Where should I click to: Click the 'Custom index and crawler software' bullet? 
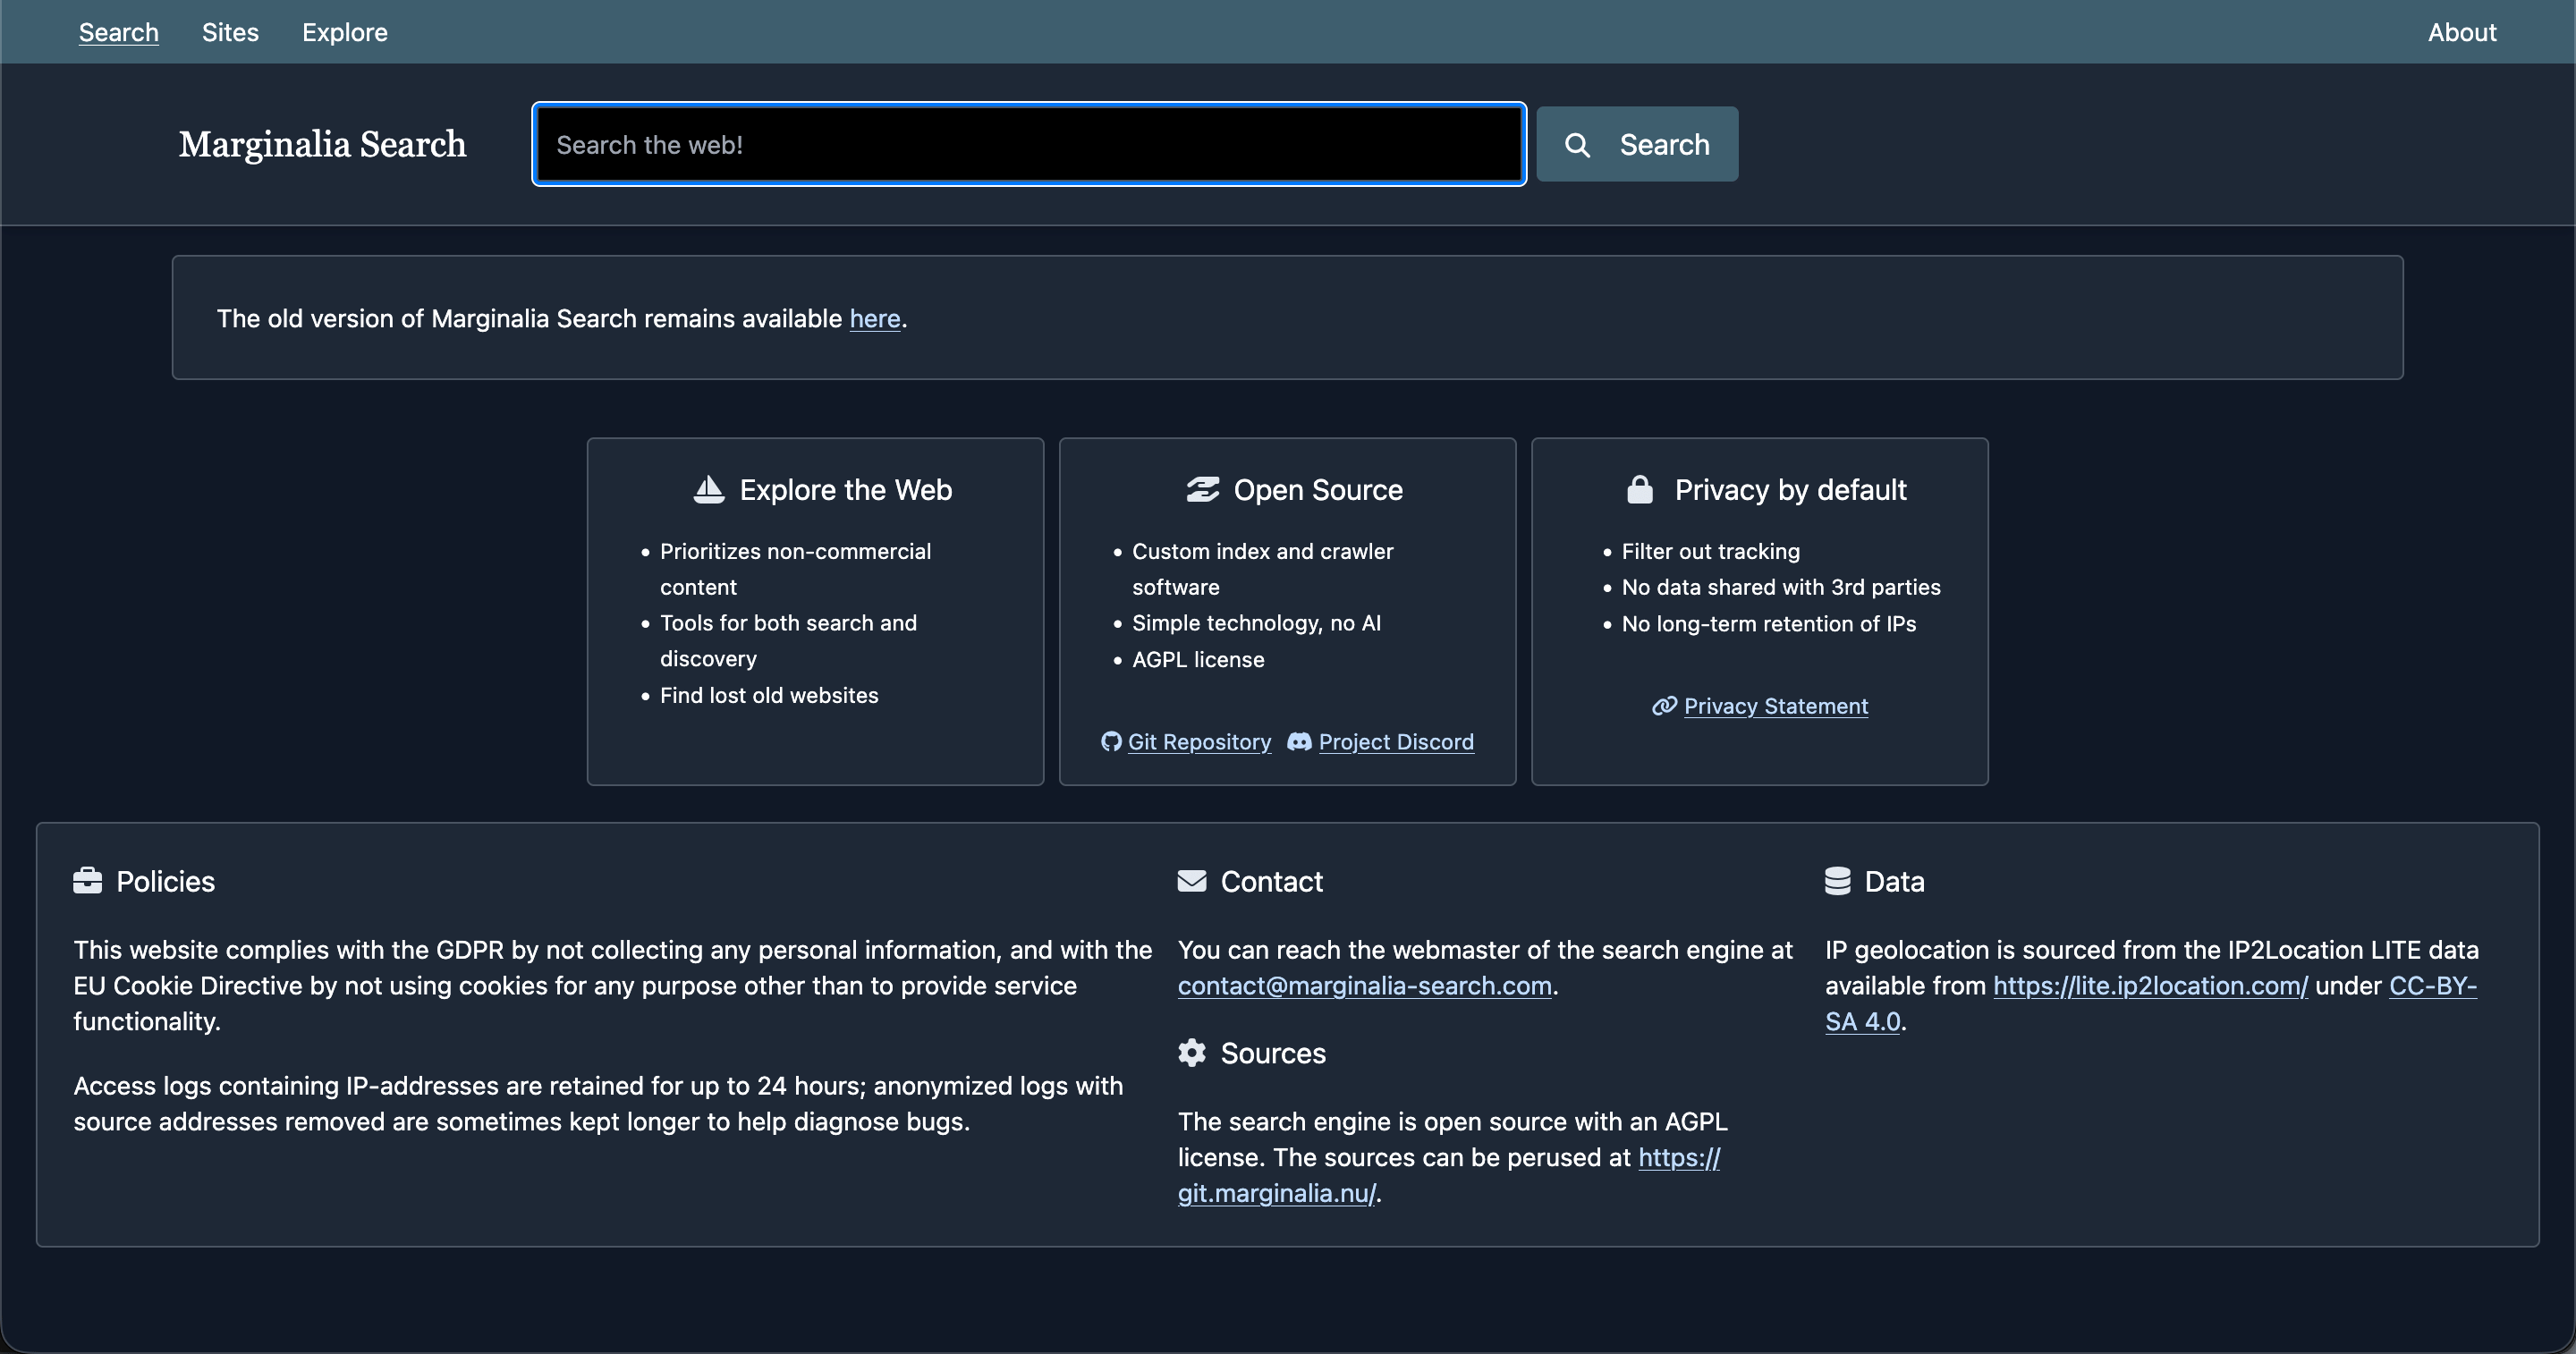tap(1262, 569)
